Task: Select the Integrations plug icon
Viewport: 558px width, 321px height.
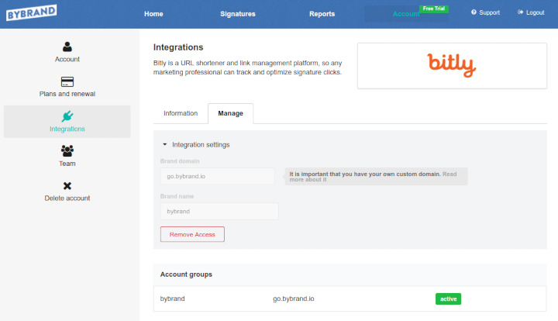Action: click(67, 116)
